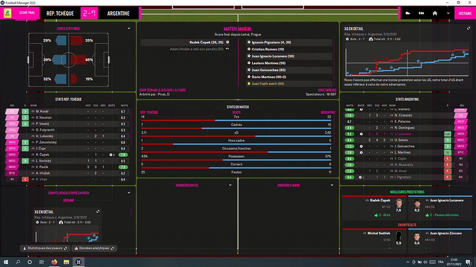Click the Données analytiques button
This screenshot has height=267, width=476.
coord(94,248)
